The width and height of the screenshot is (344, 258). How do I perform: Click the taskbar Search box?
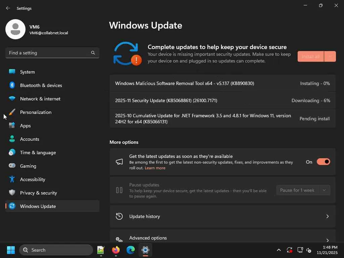(56, 250)
